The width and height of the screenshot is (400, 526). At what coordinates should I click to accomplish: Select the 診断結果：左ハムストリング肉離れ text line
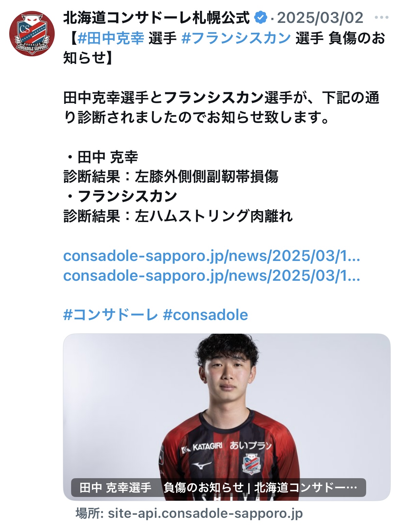[178, 216]
